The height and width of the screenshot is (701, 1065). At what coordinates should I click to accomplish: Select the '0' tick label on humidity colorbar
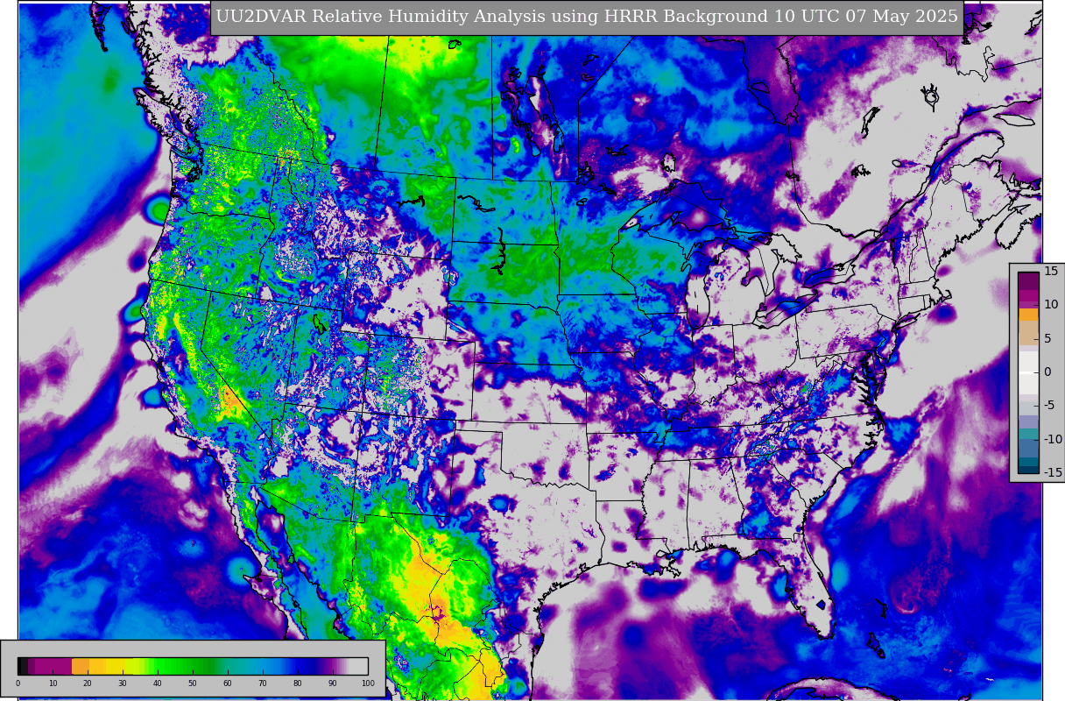coord(18,683)
